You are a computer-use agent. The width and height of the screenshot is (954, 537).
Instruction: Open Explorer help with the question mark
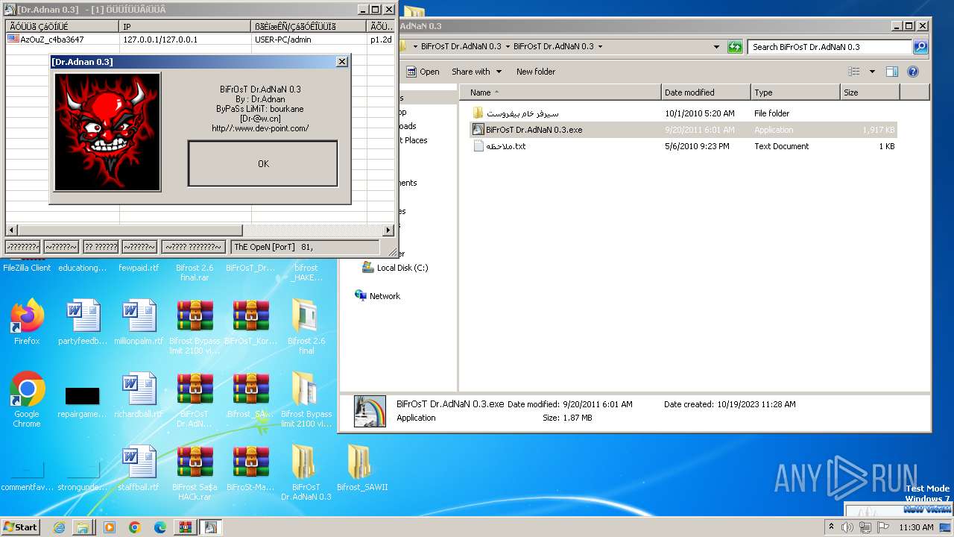913,72
